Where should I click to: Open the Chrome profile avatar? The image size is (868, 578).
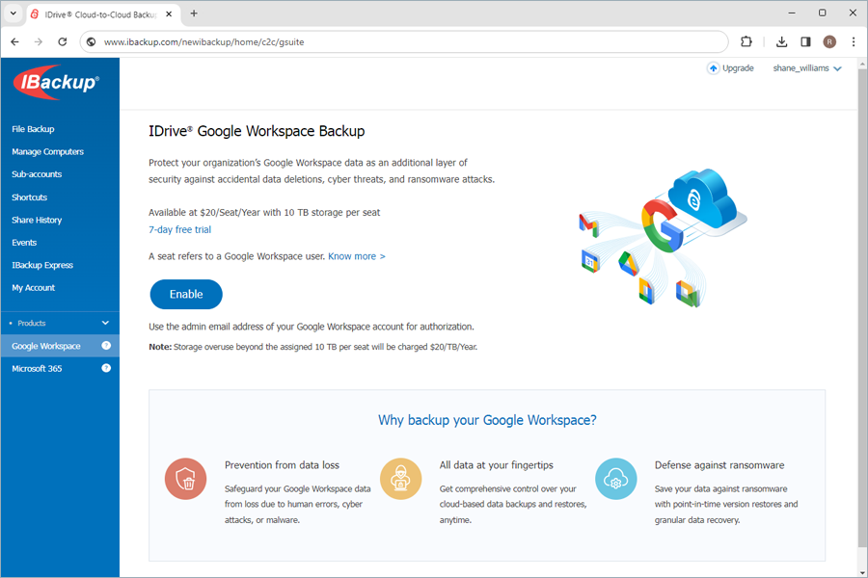click(x=829, y=41)
